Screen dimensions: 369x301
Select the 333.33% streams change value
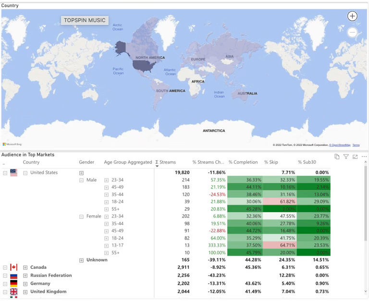point(217,245)
